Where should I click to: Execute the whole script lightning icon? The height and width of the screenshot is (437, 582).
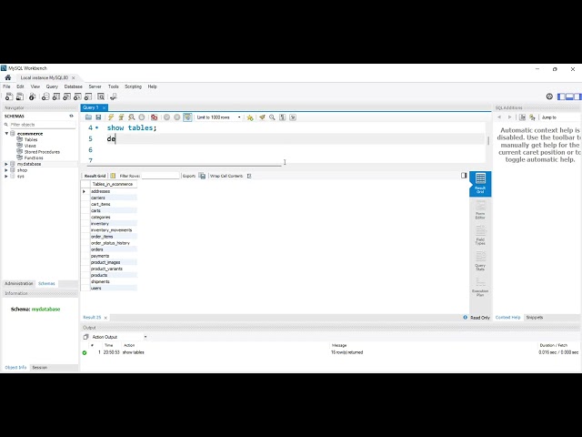point(111,117)
